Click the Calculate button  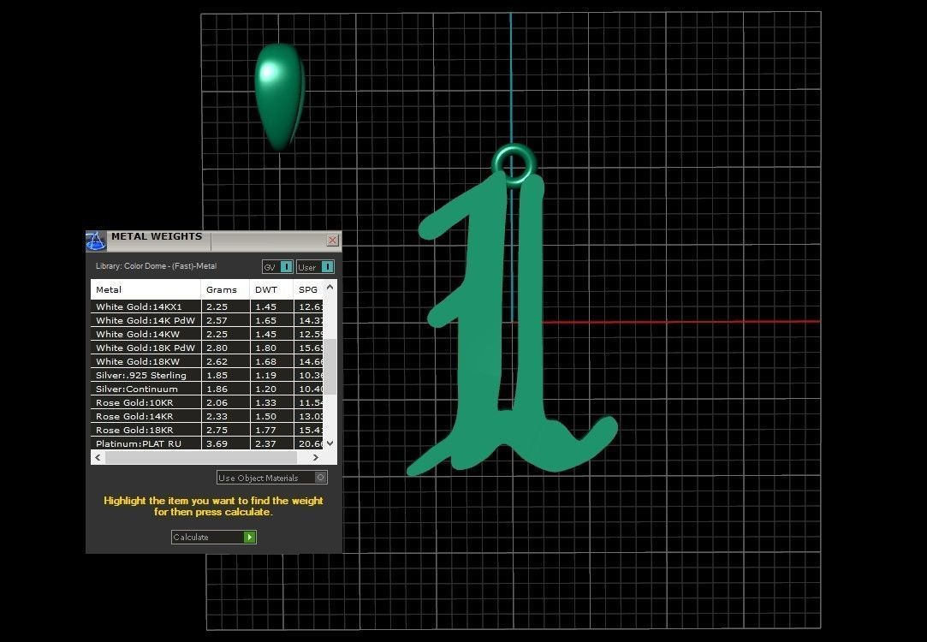[x=213, y=537]
